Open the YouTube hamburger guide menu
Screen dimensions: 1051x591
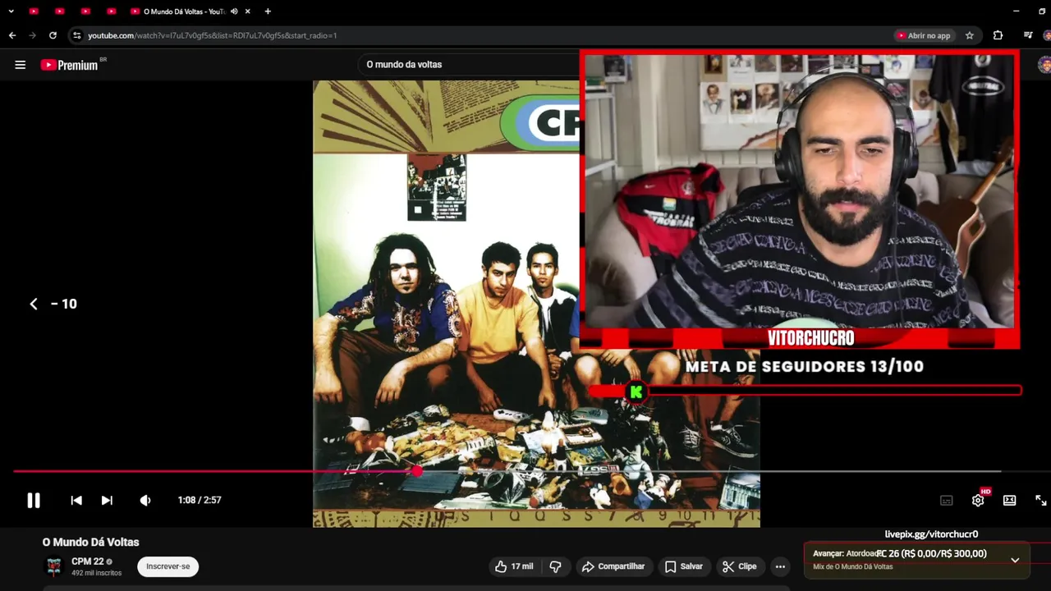21,65
